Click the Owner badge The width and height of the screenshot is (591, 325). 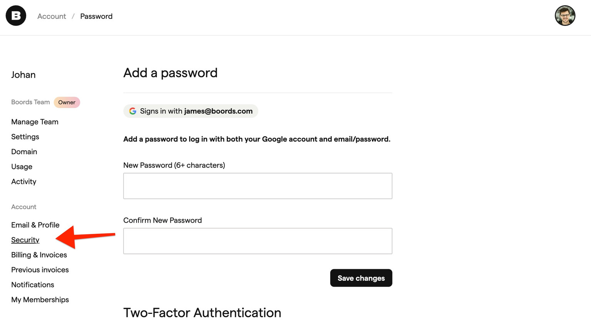point(67,102)
